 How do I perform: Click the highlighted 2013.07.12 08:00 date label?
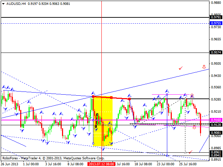pos(101,164)
